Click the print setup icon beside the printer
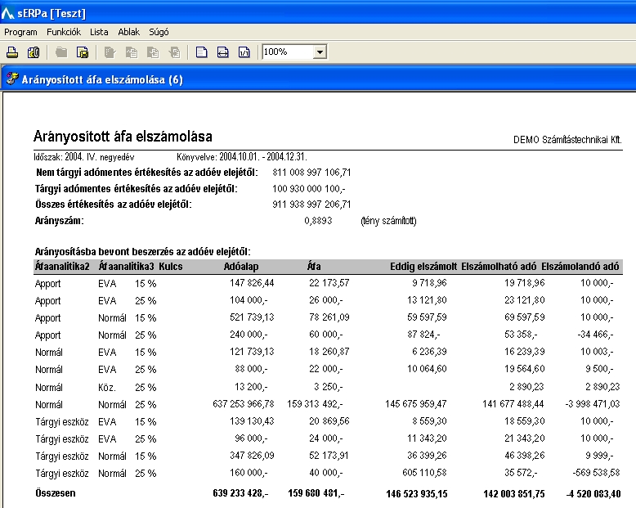Screen dimensions: 636x508 (x=34, y=52)
